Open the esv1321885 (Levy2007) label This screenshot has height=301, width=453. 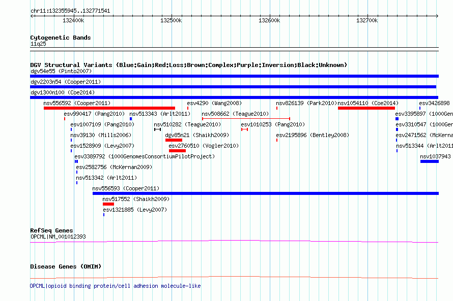[135, 210]
